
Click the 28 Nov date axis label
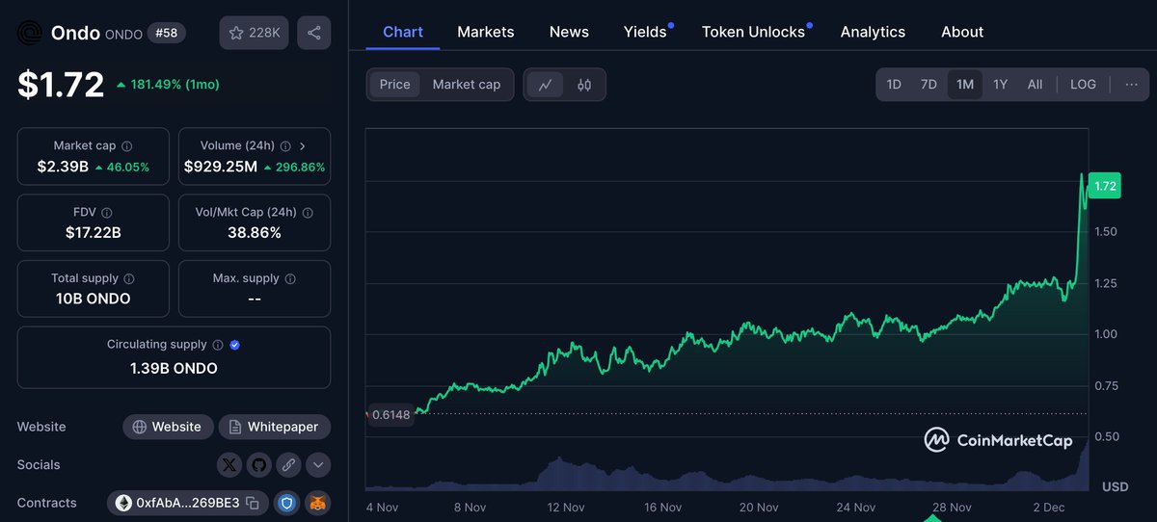tap(952, 508)
